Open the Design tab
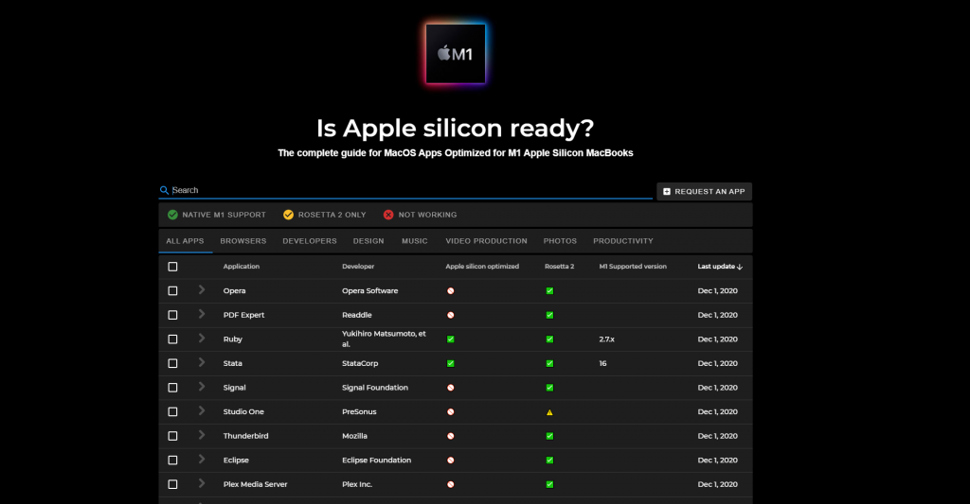Viewport: 970px width, 504px height. 368,241
